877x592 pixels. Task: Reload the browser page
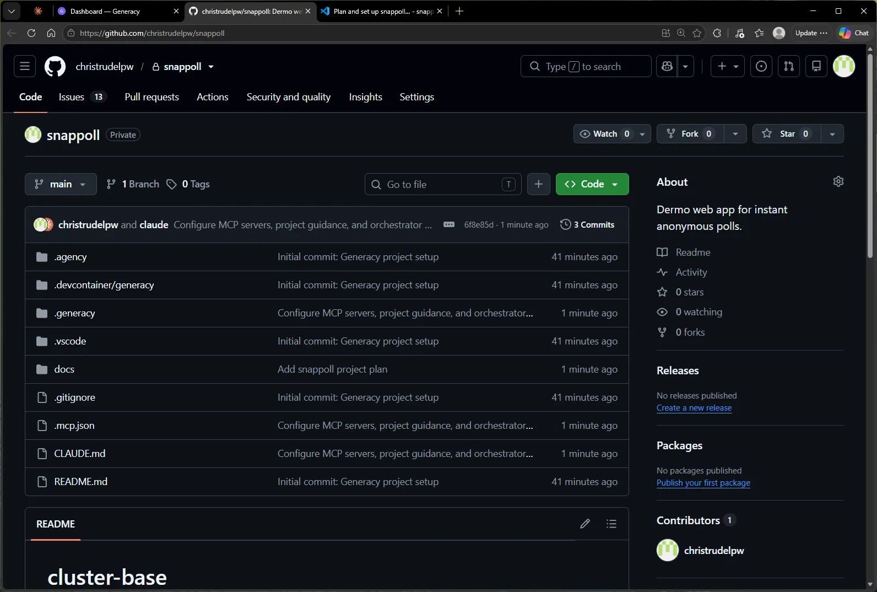click(31, 33)
